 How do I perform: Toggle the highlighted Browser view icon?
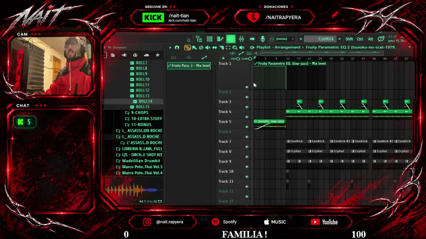click(231, 39)
